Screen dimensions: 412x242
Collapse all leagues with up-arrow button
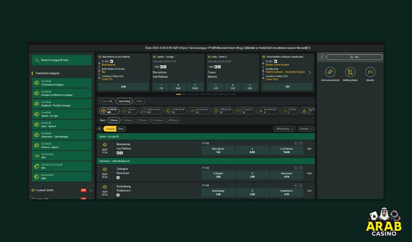click(99, 129)
